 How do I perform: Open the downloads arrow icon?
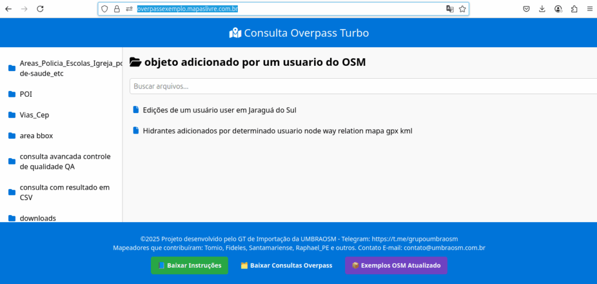pos(542,9)
